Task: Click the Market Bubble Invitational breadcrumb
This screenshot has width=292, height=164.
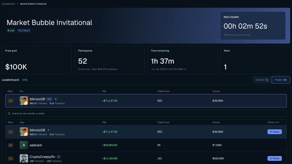Action: pos(33,4)
